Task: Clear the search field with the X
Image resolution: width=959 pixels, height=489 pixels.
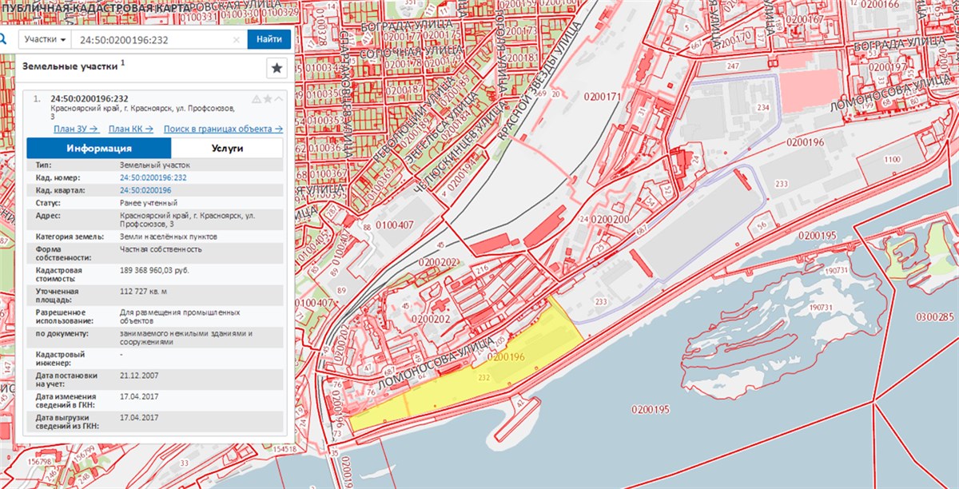Action: [237, 40]
